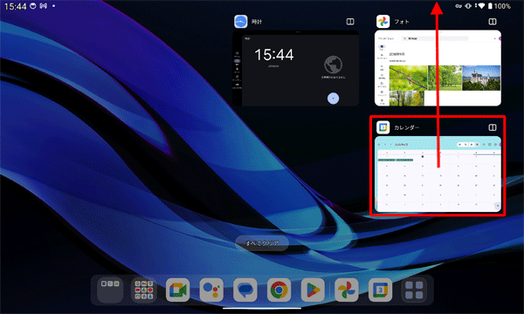Open the Photos app icon above its card
The height and width of the screenshot is (314, 524).
pyautogui.click(x=383, y=22)
